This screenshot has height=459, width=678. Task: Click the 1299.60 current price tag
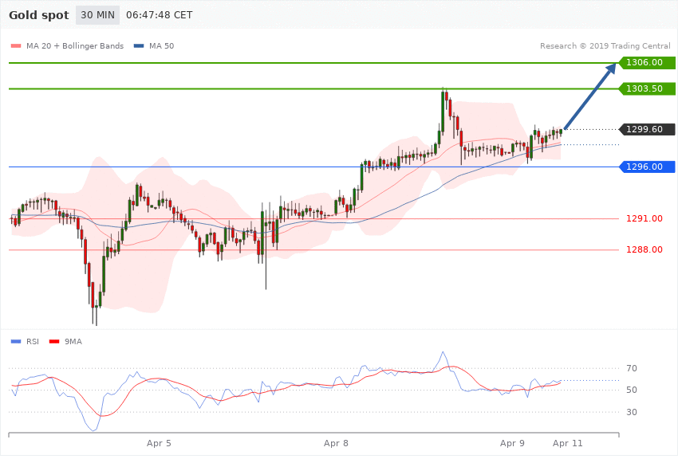[x=648, y=129]
